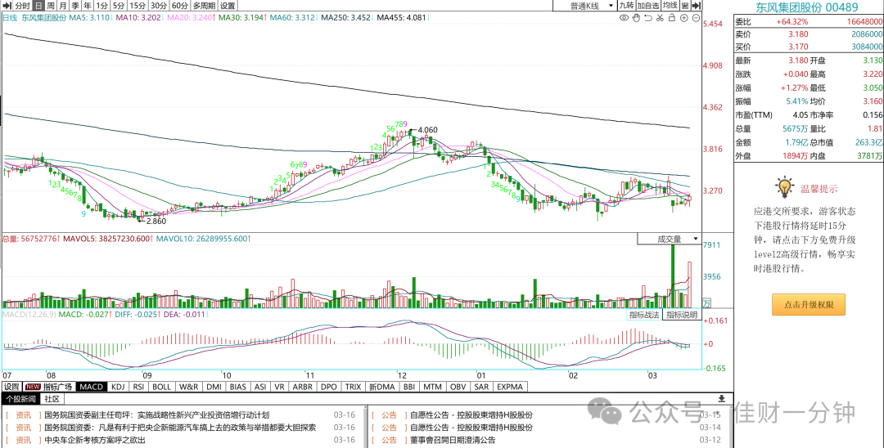This screenshot has width=884, height=448.
Task: Select the DPO indicator tab
Action: point(329,388)
